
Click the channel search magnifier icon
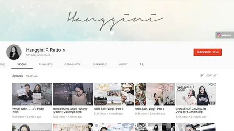(x=142, y=64)
